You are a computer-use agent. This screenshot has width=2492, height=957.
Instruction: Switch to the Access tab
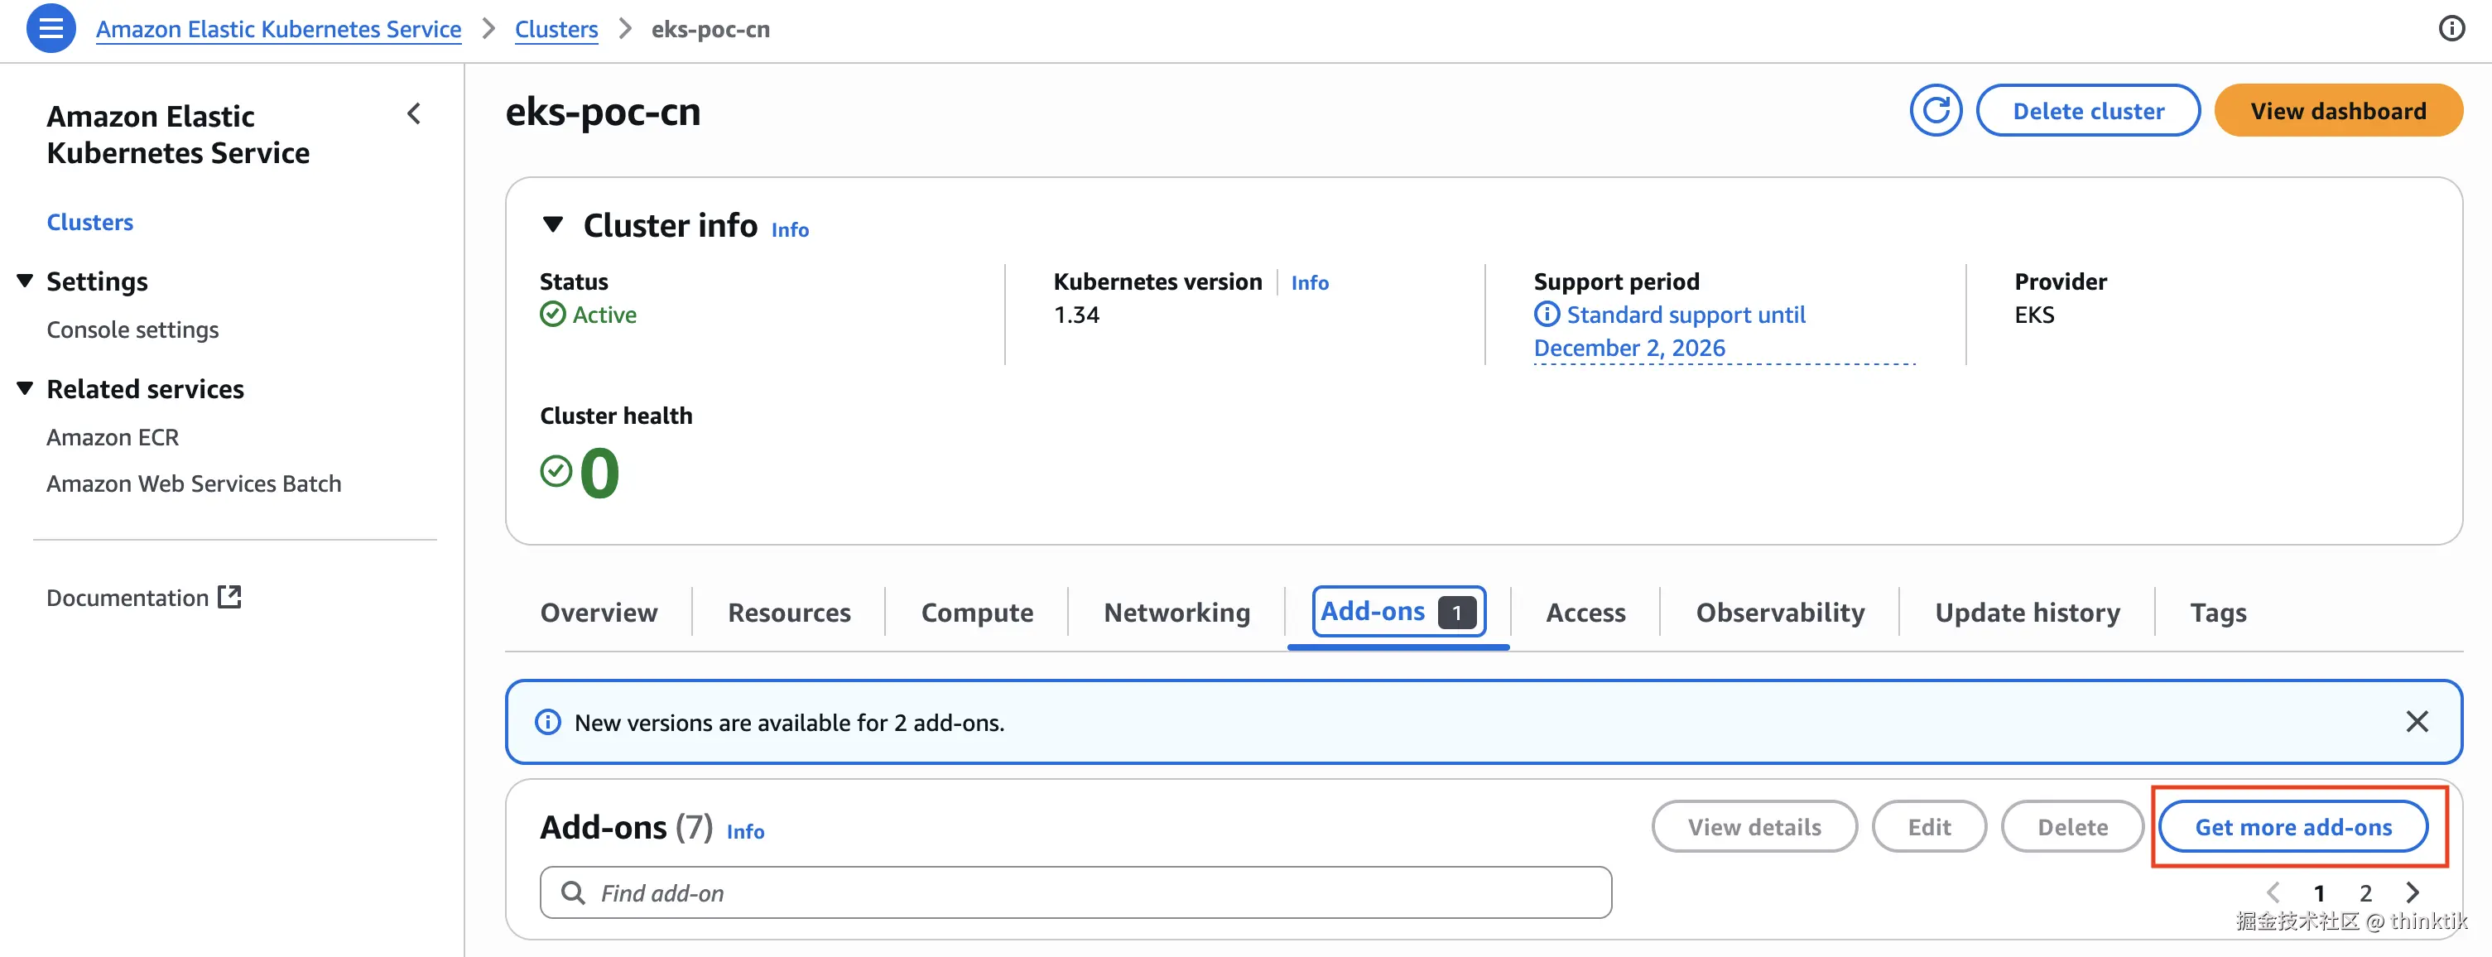tap(1585, 613)
